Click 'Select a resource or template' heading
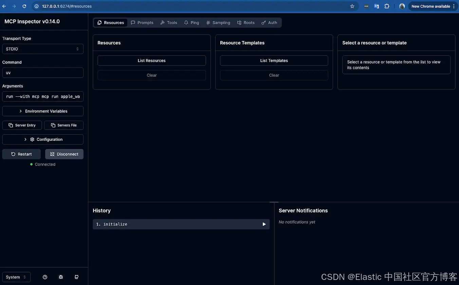This screenshot has width=459, height=285. 374,43
